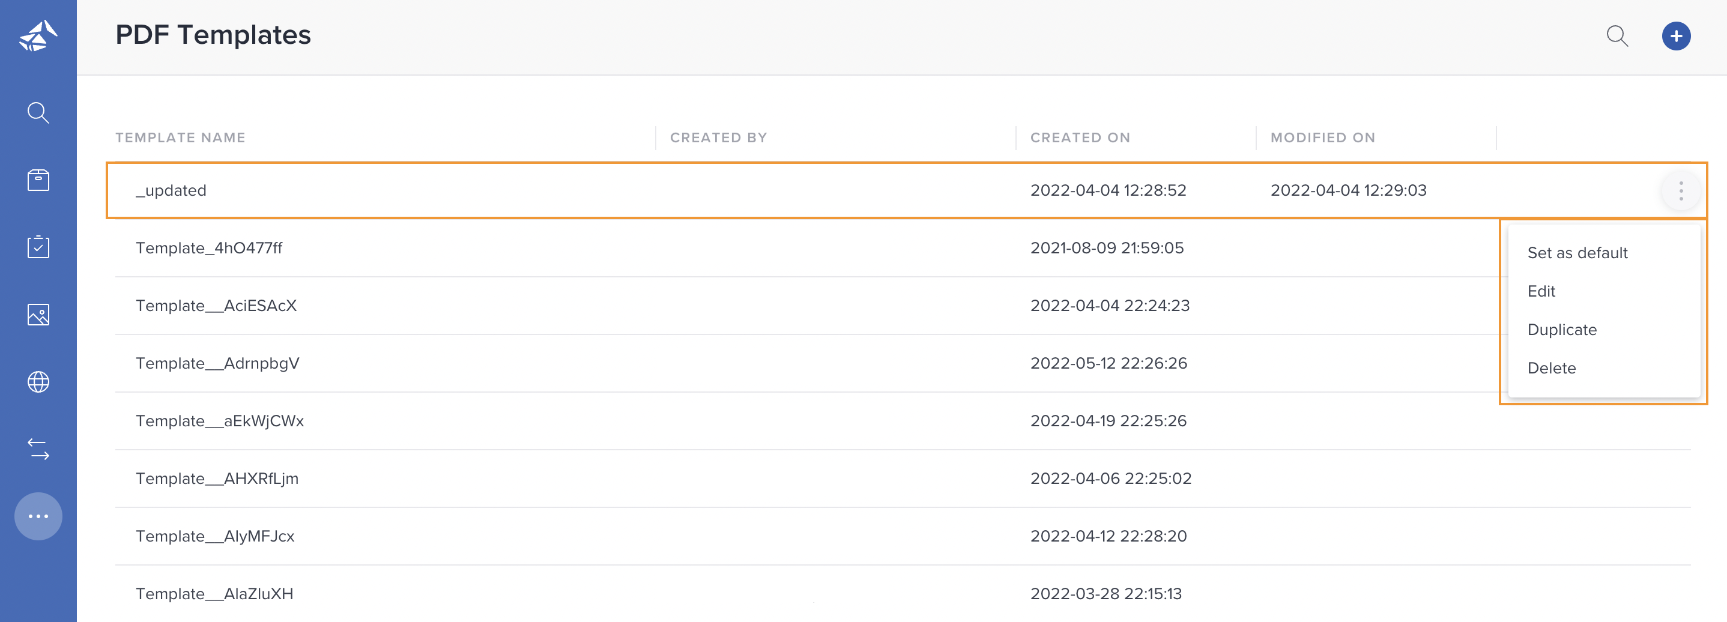The height and width of the screenshot is (622, 1727).
Task: Open Template__AlyMFJcx
Action: [x=214, y=536]
